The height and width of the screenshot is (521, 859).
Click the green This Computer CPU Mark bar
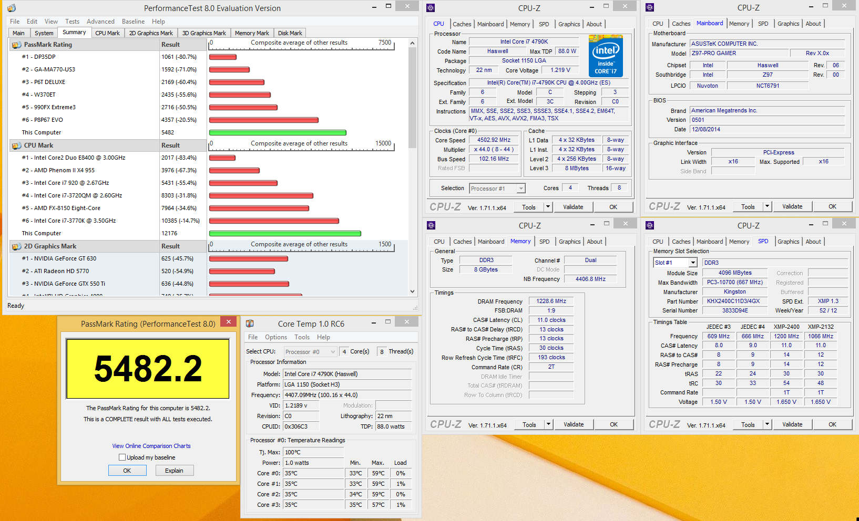(285, 233)
